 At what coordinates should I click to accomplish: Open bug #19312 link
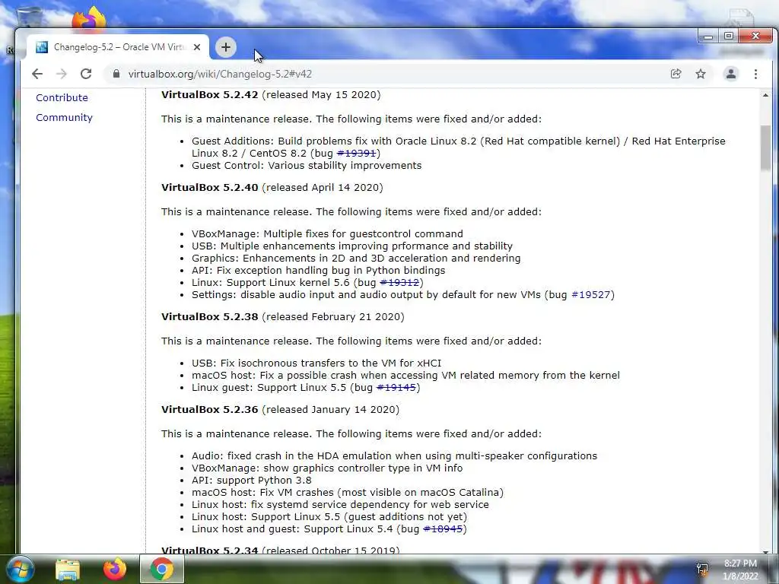tap(399, 283)
